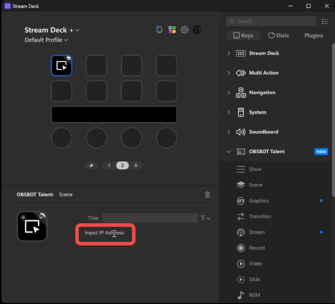Click the BGM music note icon
The height and width of the screenshot is (304, 335).
pyautogui.click(x=241, y=295)
